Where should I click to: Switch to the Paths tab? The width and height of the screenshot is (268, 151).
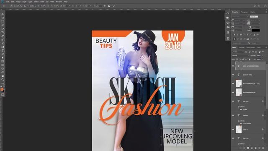(x=259, y=47)
